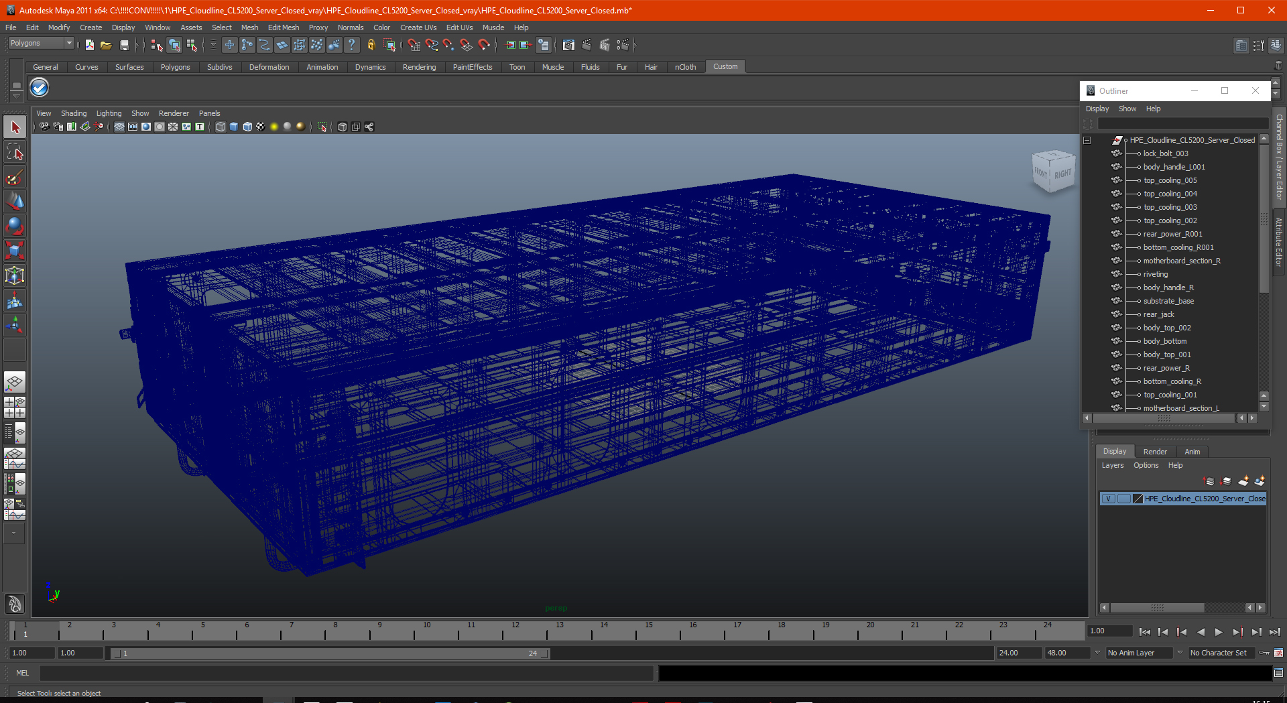Click frame 12 on the timeline
The width and height of the screenshot is (1287, 703).
[515, 630]
